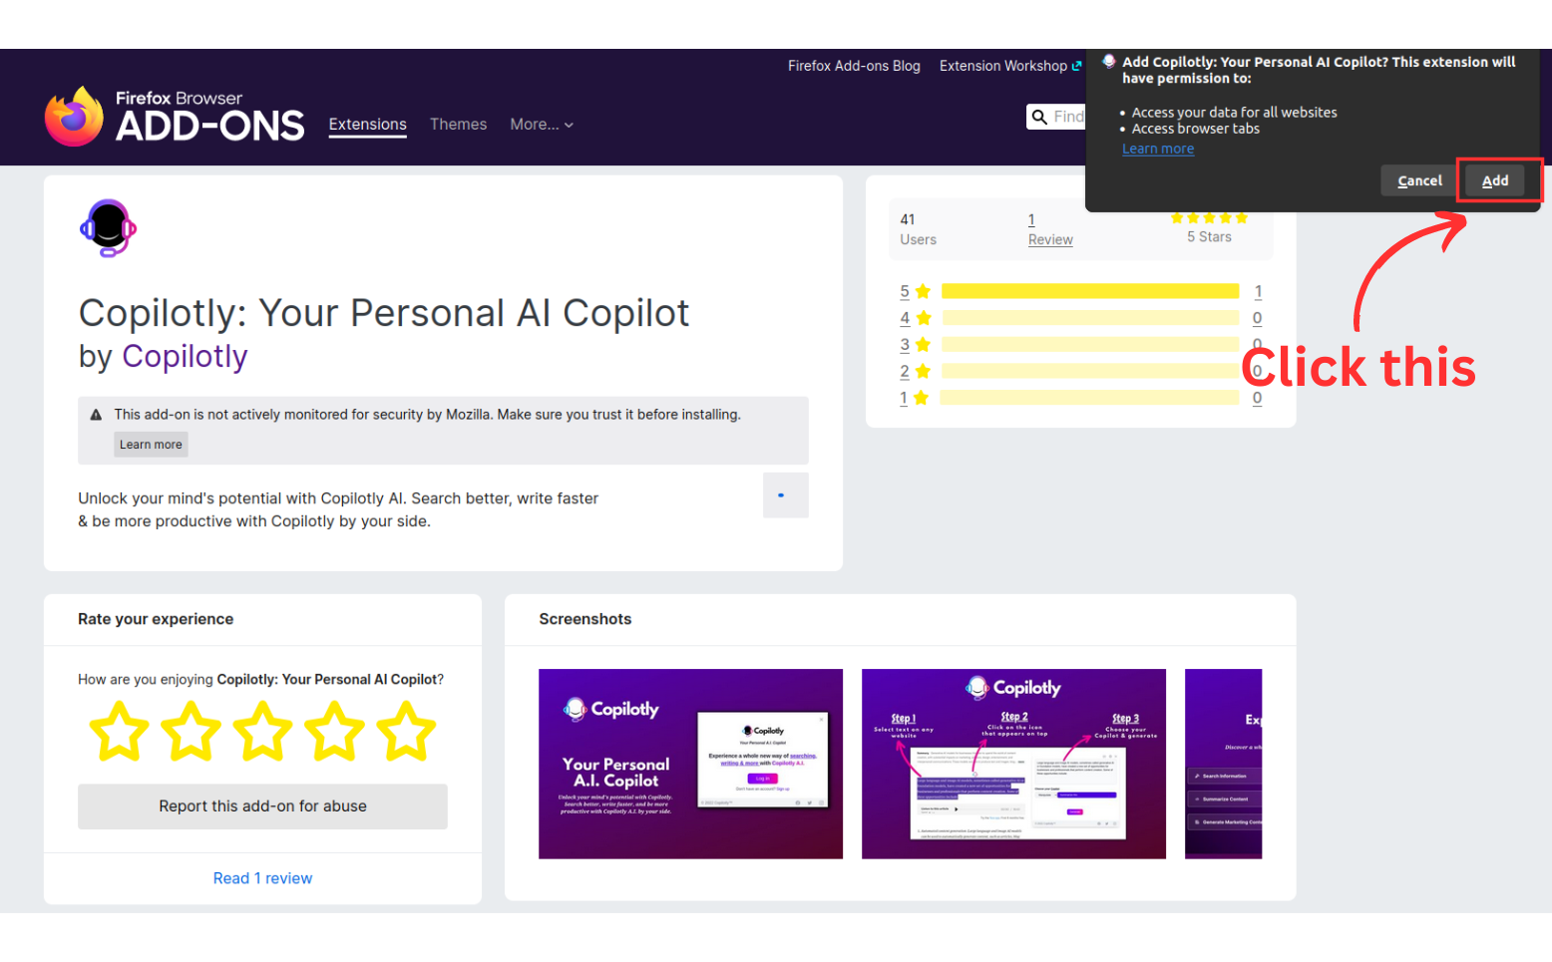Click the 'Access browser tabs' permission text

[x=1195, y=129]
